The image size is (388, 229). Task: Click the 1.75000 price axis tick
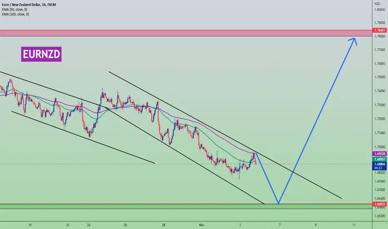[380, 77]
